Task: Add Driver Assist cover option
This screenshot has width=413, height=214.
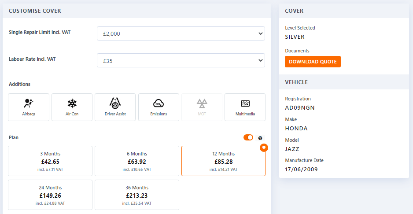Action: (x=115, y=107)
